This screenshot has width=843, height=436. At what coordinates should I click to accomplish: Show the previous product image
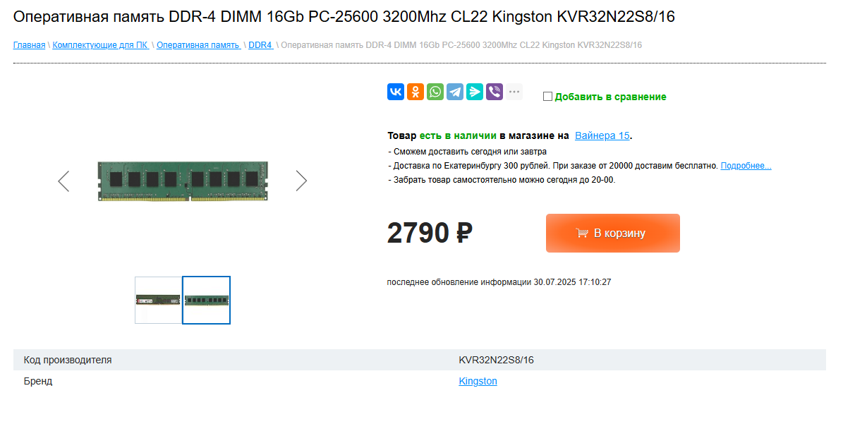(x=64, y=181)
